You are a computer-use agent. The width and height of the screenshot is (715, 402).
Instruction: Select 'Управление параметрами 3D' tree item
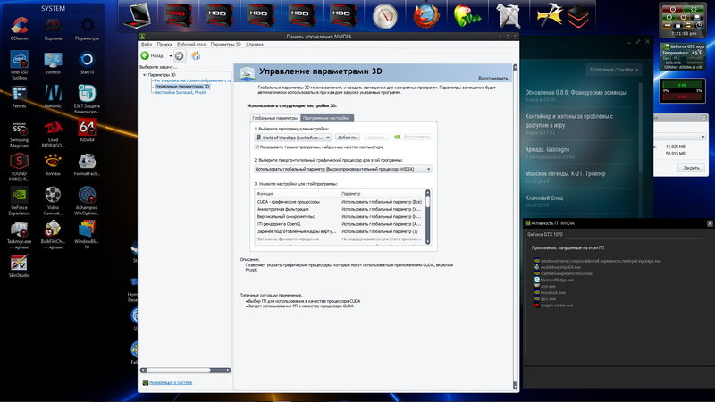click(x=181, y=86)
